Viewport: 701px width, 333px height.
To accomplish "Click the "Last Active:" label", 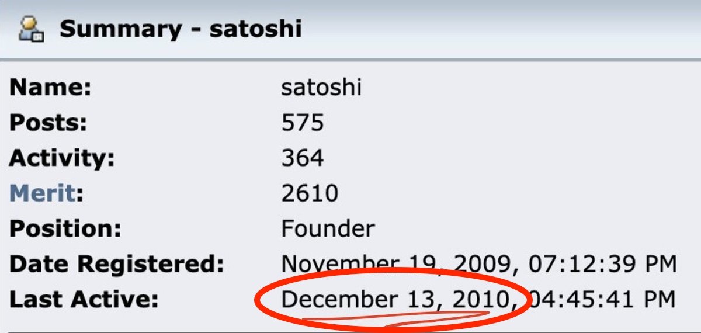I will click(x=84, y=300).
